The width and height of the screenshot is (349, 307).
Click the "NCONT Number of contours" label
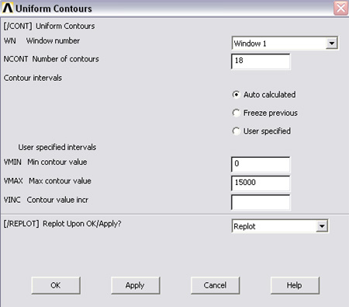[x=51, y=59]
